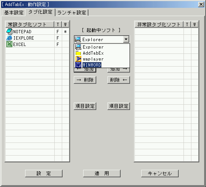This screenshot has width=206, height=187.
Task: Switch to the 基本設定 tab
Action: 13,13
